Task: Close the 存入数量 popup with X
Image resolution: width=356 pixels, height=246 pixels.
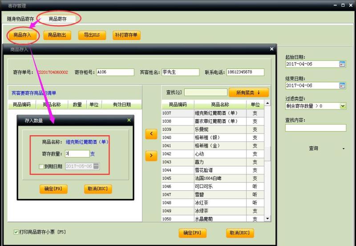Action: (129, 120)
